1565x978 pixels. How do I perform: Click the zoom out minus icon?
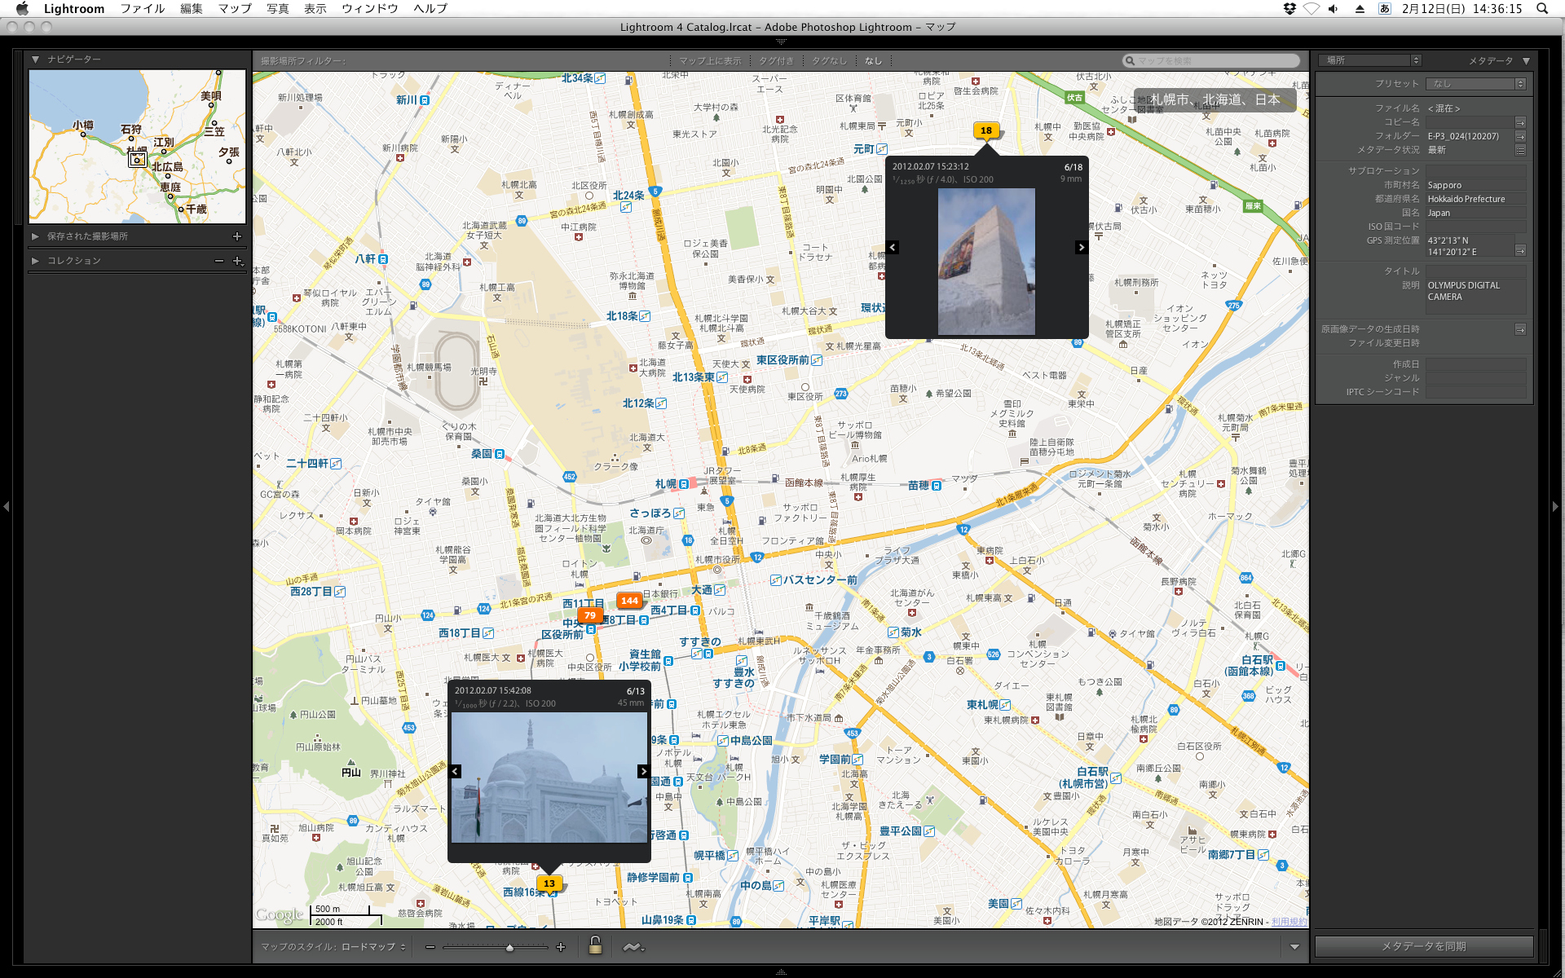tap(430, 947)
